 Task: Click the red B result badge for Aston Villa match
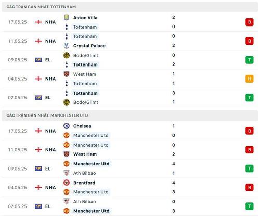(250, 22)
